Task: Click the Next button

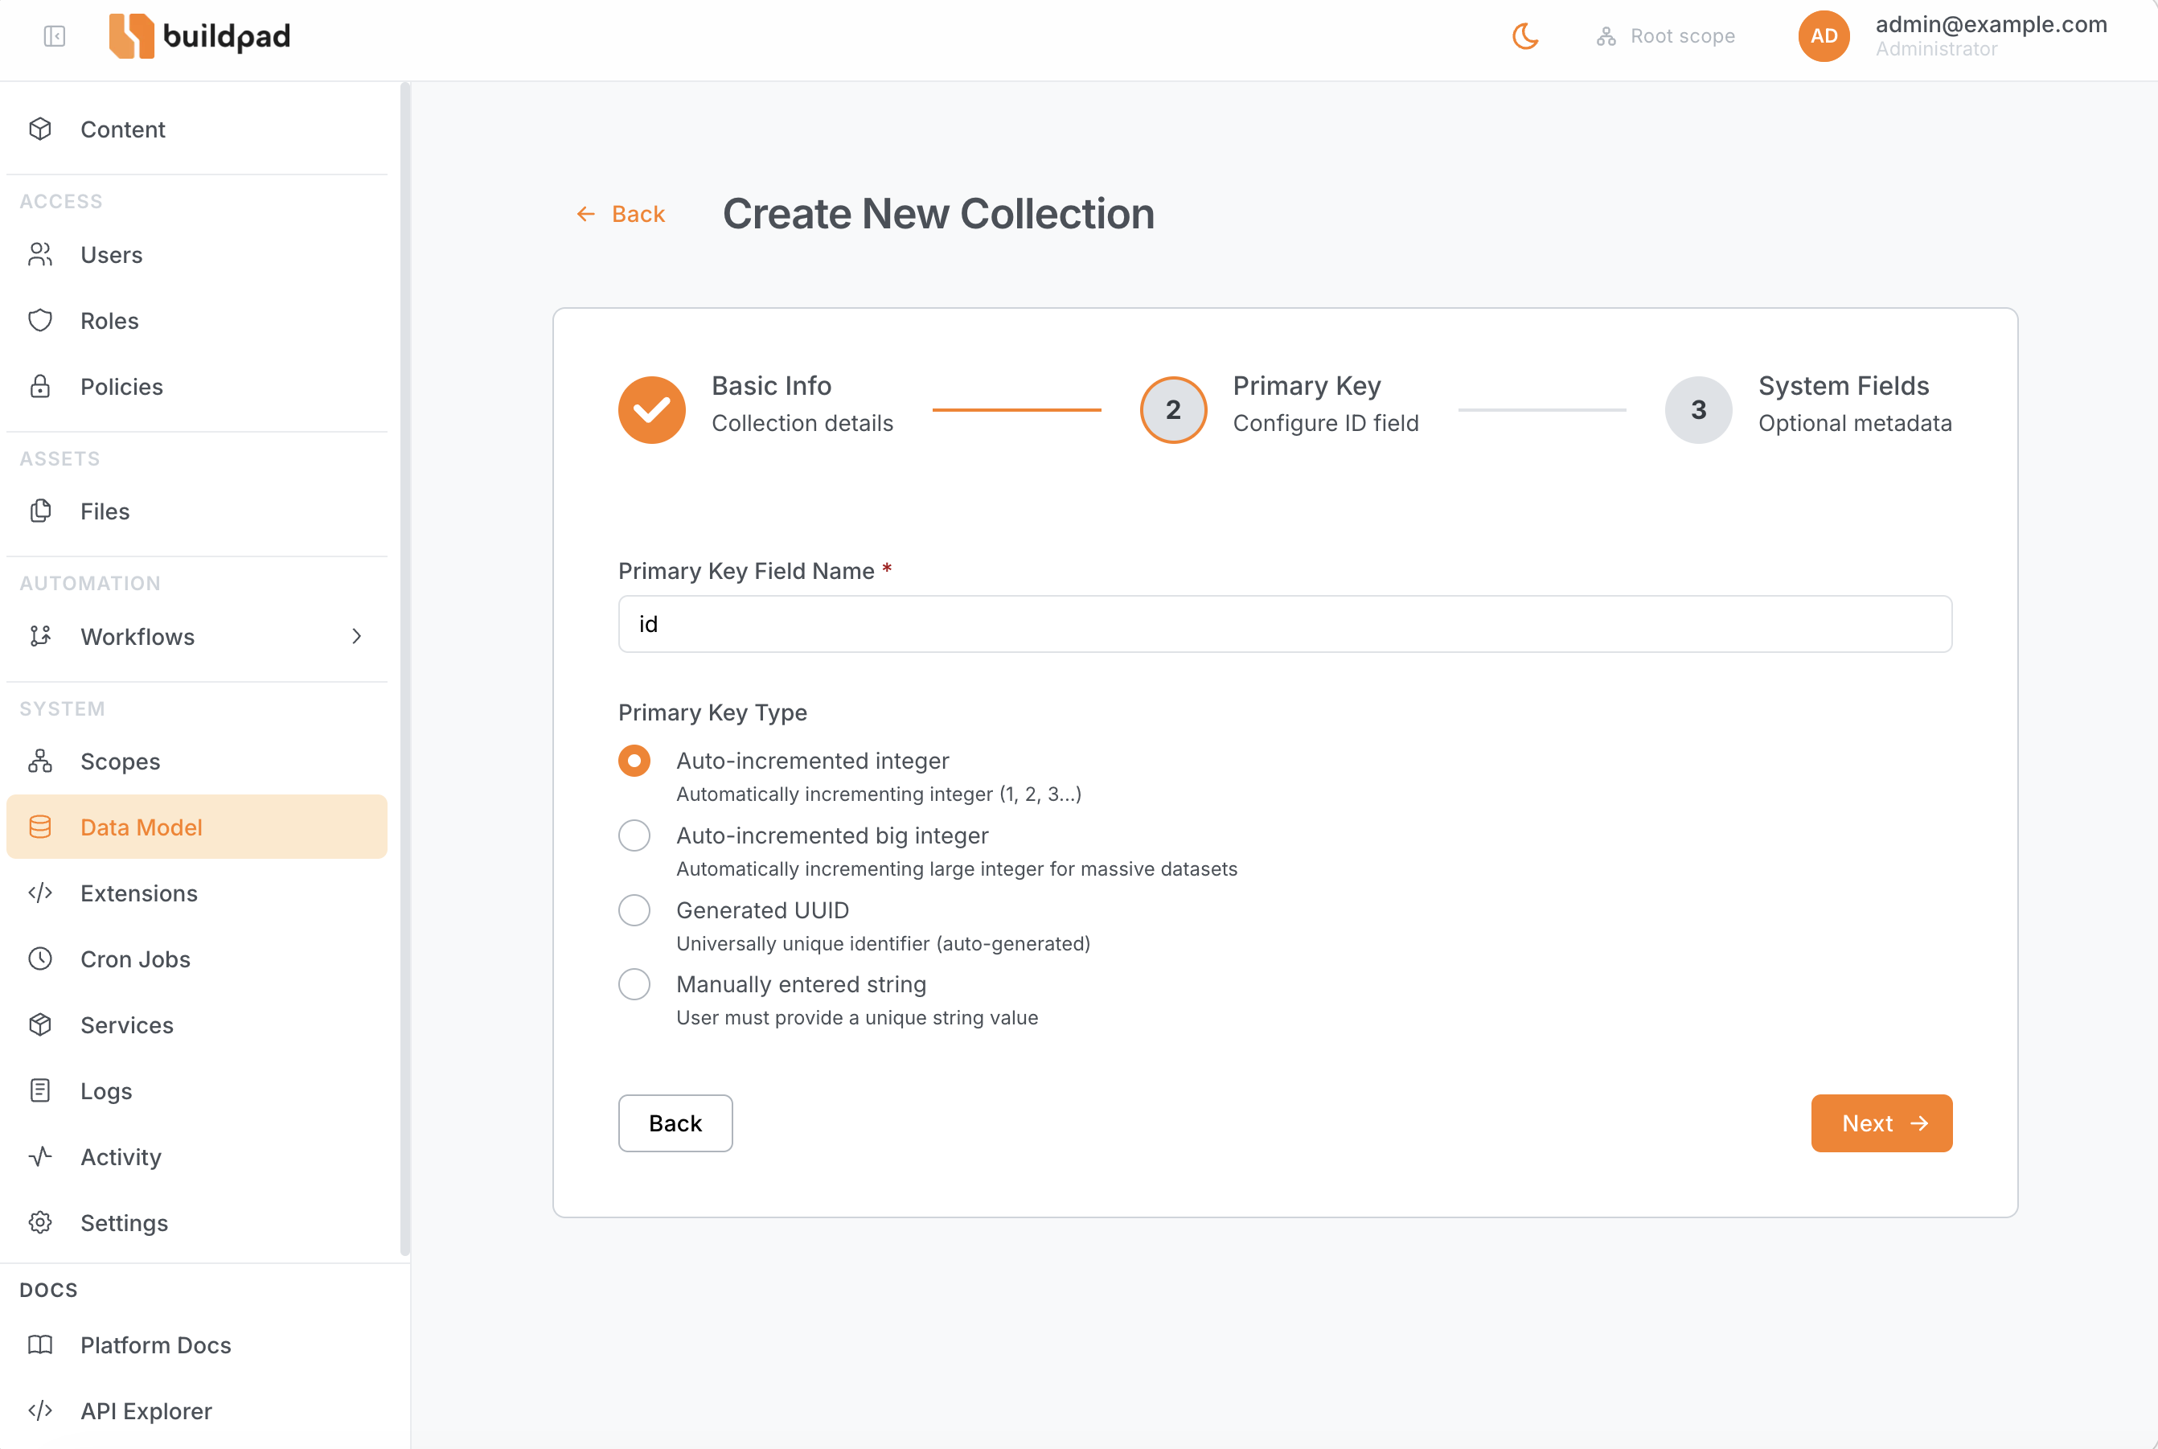Action: tap(1881, 1123)
